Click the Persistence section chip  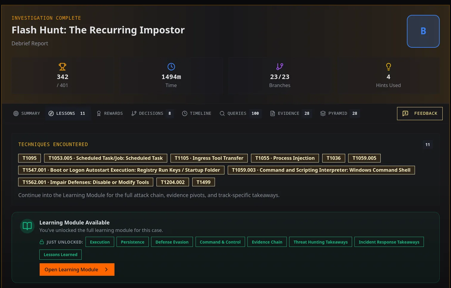point(133,242)
